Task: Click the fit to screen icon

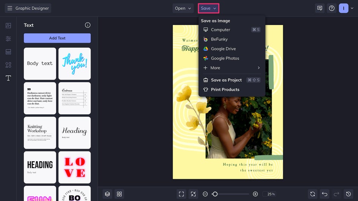Action: [x=181, y=194]
